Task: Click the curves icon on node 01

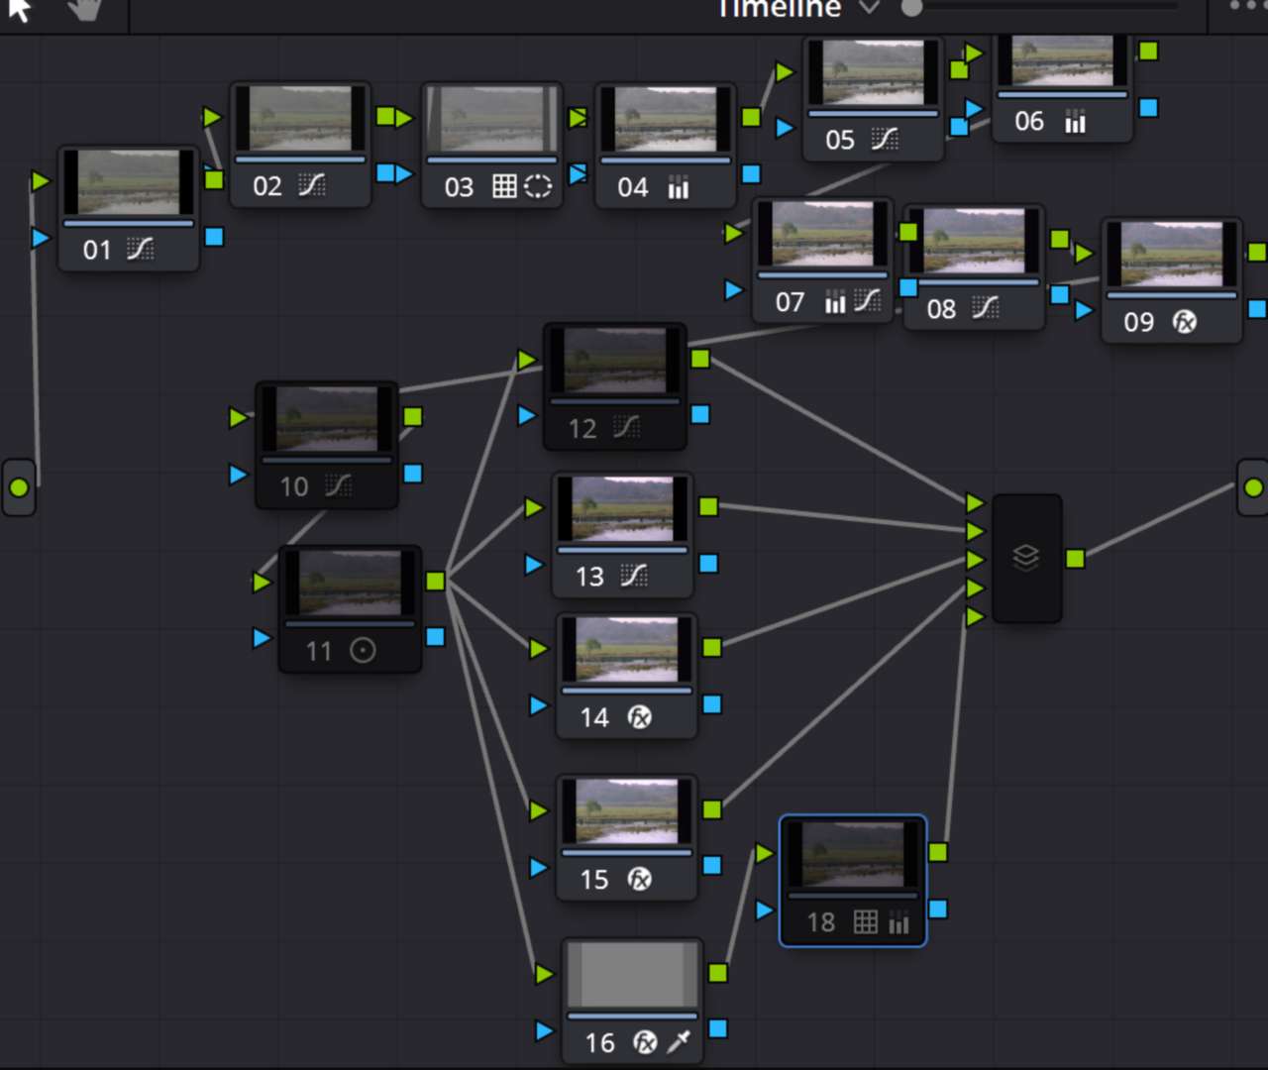Action: coord(141,249)
